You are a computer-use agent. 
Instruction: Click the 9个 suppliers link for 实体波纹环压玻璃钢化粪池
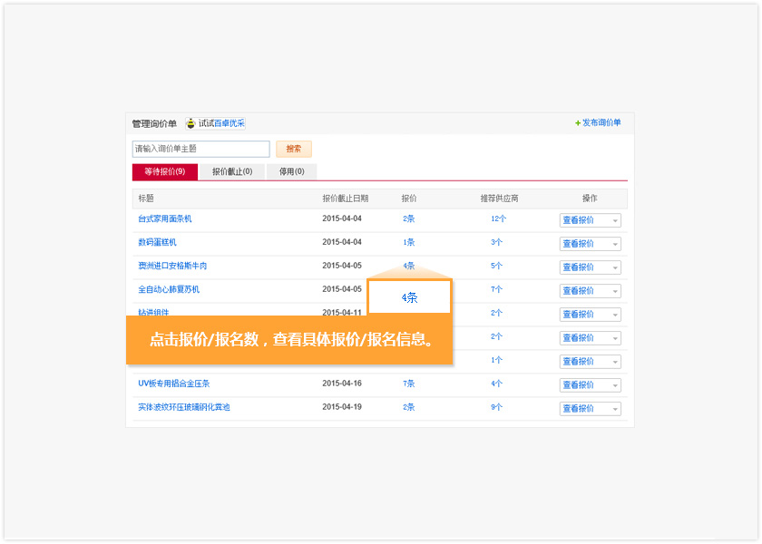coord(496,407)
